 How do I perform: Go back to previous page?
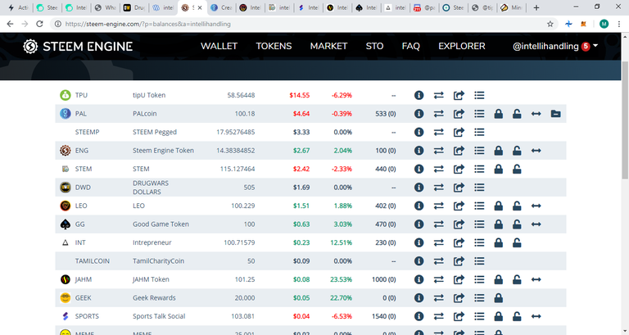[x=10, y=24]
